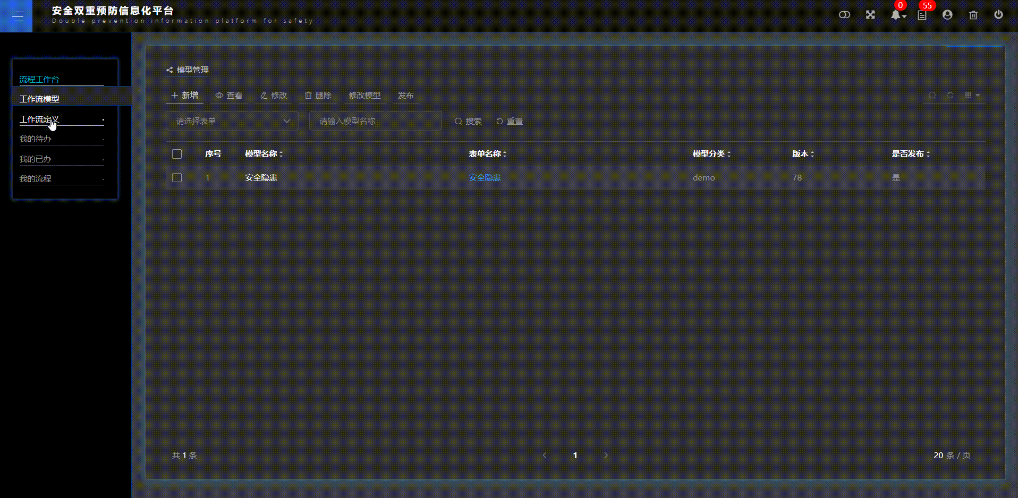Open the 请选择表单 form dropdown
Image resolution: width=1018 pixels, height=498 pixels.
232,121
